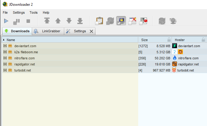The width and height of the screenshot is (207, 126).
Task: Pause downloads using the pause icon
Action: pyautogui.click(x=17, y=22)
